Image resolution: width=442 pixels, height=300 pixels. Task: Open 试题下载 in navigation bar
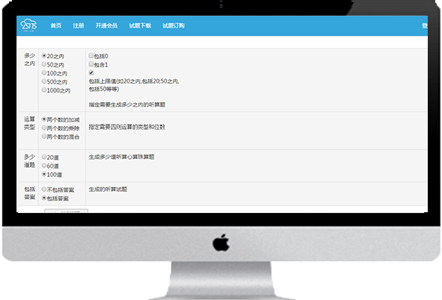140,25
